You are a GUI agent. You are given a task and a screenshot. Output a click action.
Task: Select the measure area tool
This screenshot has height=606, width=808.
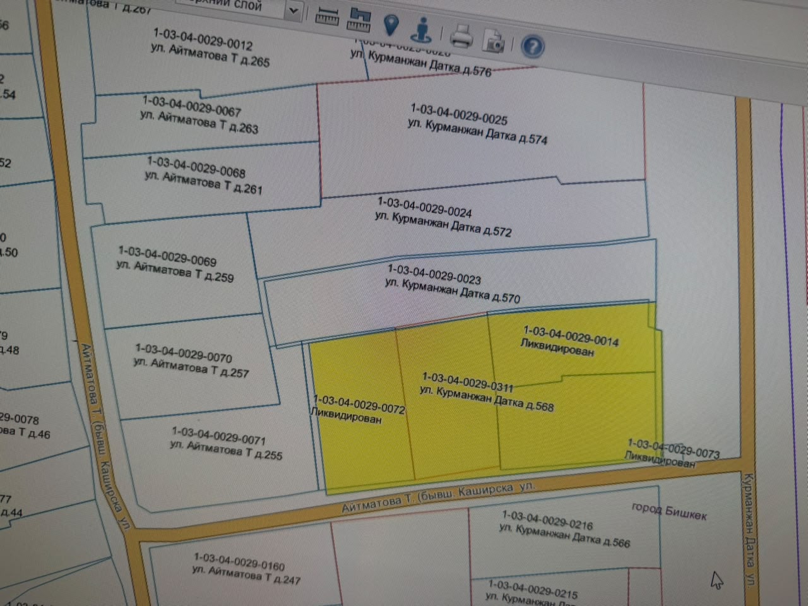[x=358, y=20]
